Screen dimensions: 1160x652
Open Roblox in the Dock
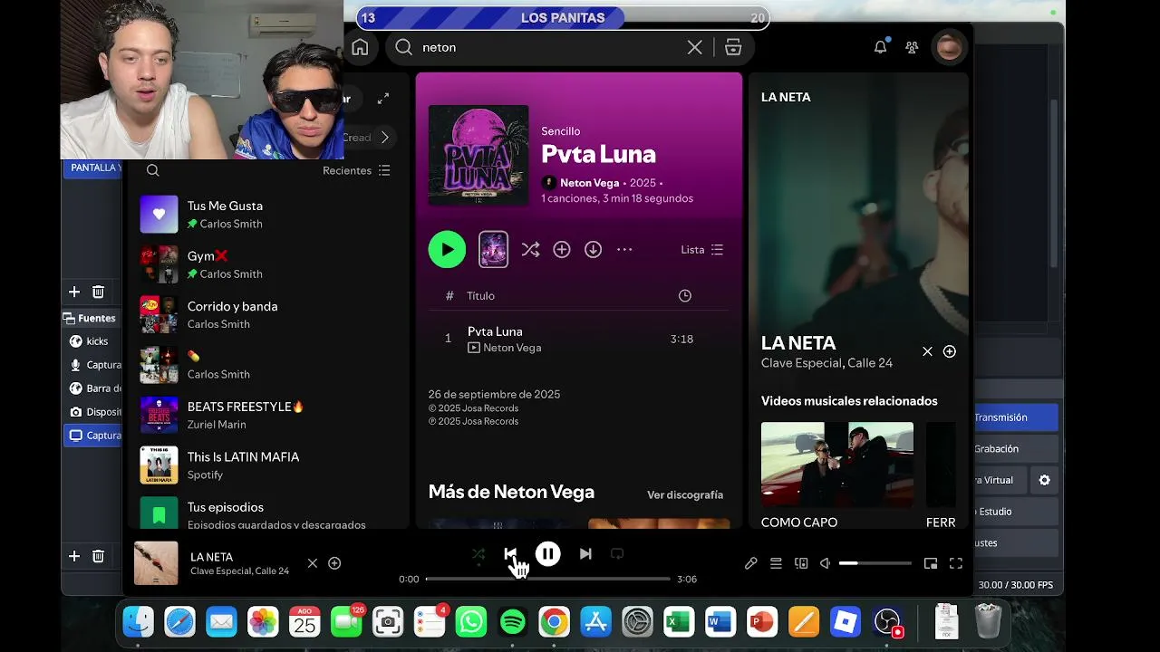(846, 622)
